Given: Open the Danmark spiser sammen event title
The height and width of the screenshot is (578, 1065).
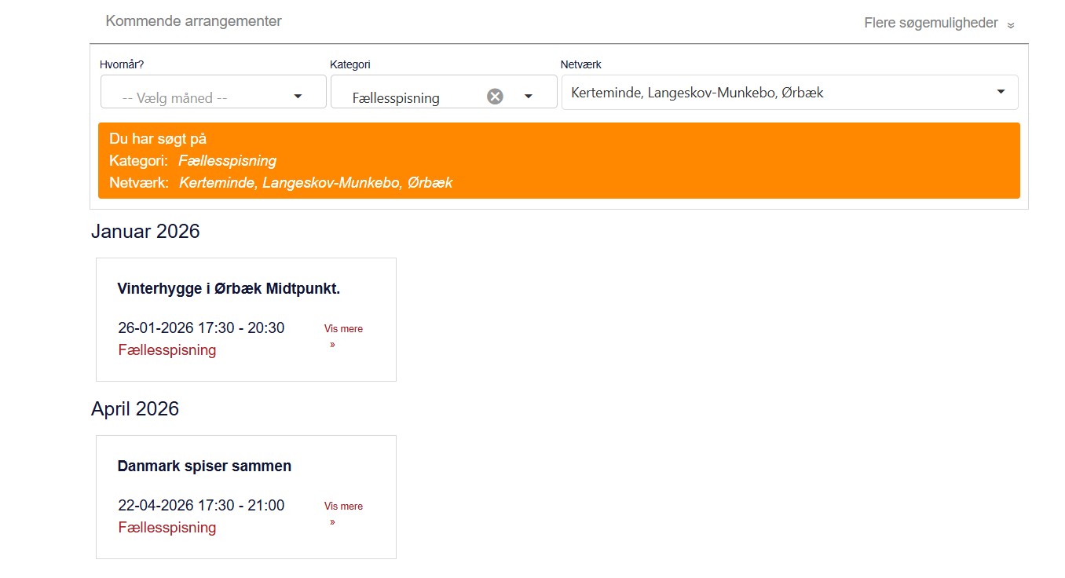Looking at the screenshot, I should coord(204,466).
